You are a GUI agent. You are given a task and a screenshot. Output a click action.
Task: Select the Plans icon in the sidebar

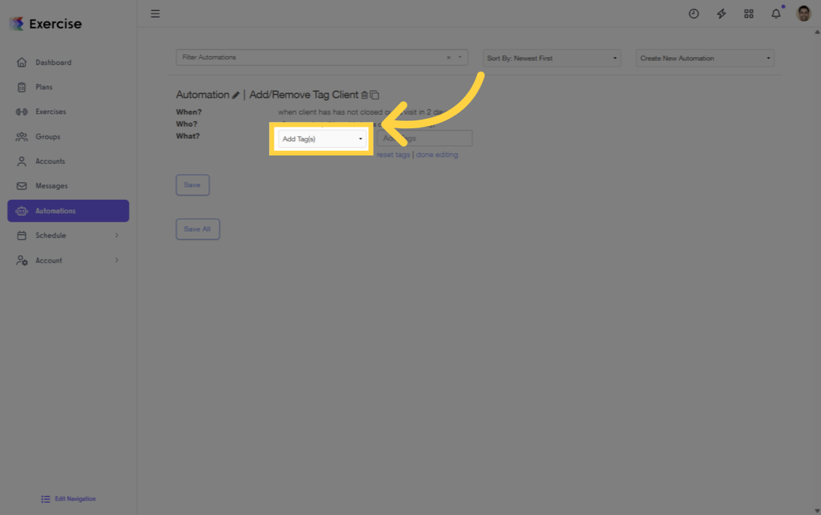coord(21,87)
